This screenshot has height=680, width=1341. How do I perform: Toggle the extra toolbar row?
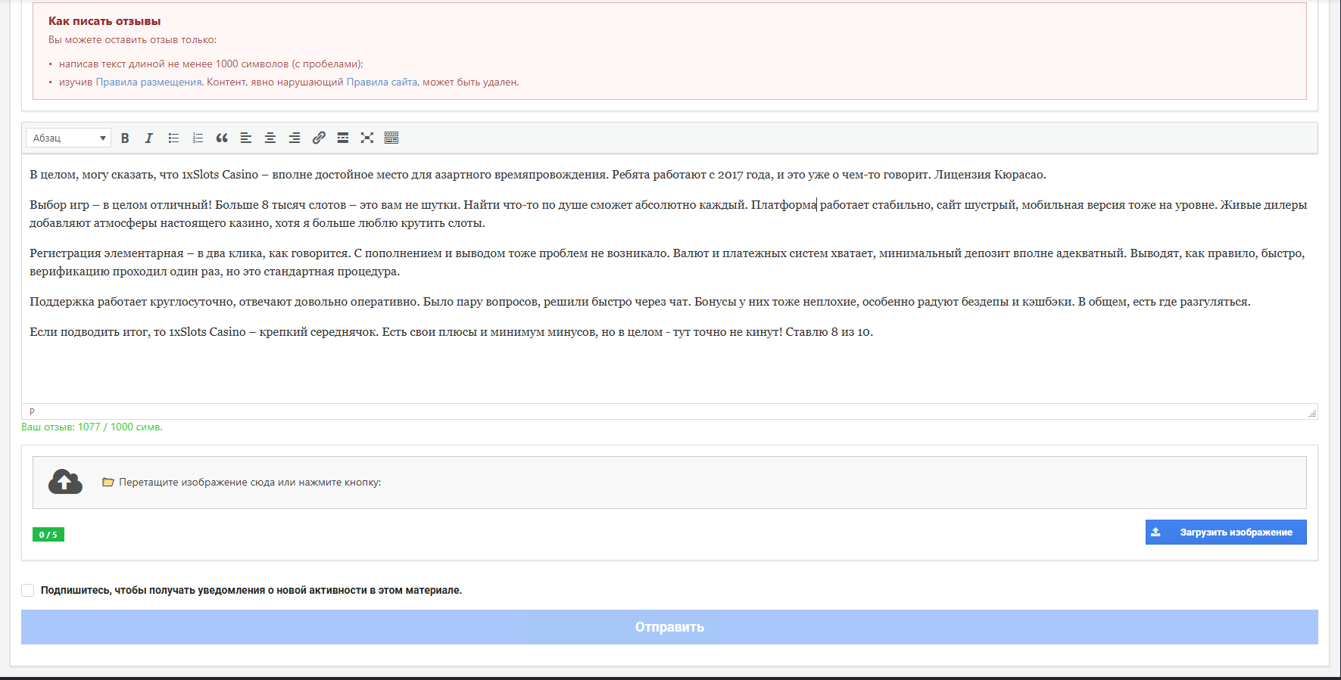pyautogui.click(x=391, y=138)
